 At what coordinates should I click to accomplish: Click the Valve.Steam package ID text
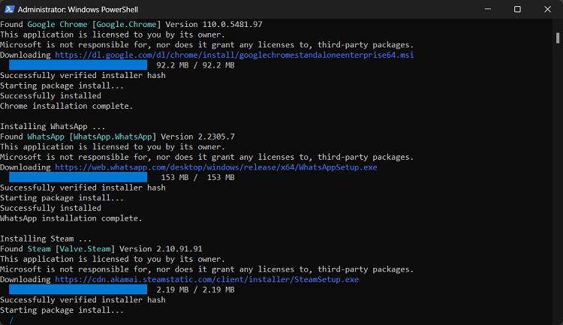85,249
